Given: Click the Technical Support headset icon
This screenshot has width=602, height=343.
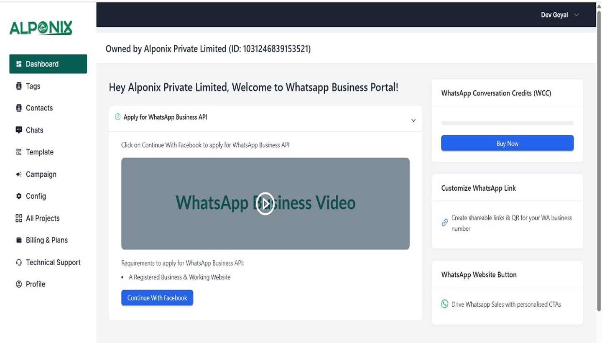Looking at the screenshot, I should [x=19, y=262].
